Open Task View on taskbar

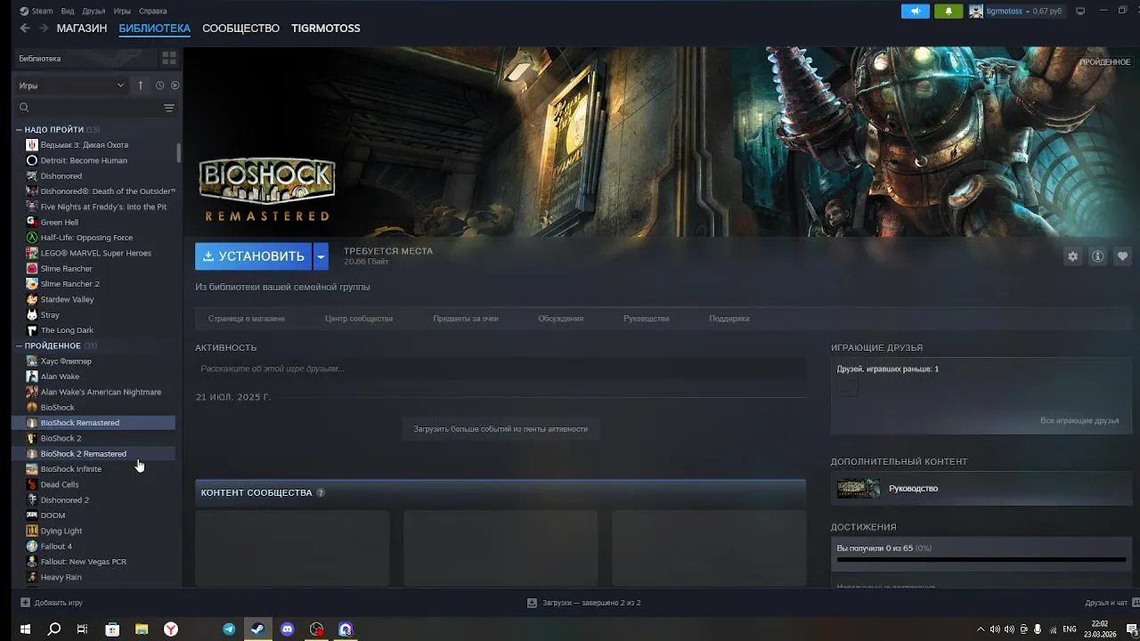tap(82, 629)
